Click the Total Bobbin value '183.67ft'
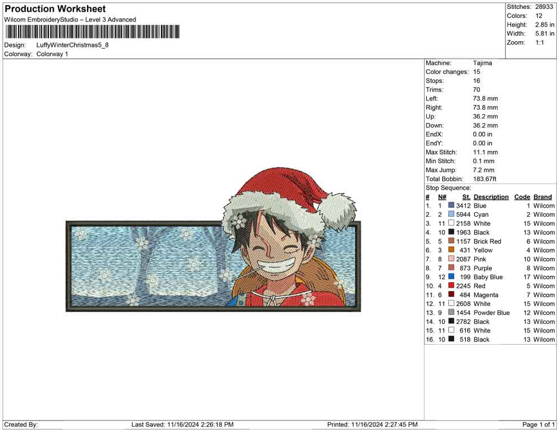The image size is (559, 430). point(485,179)
